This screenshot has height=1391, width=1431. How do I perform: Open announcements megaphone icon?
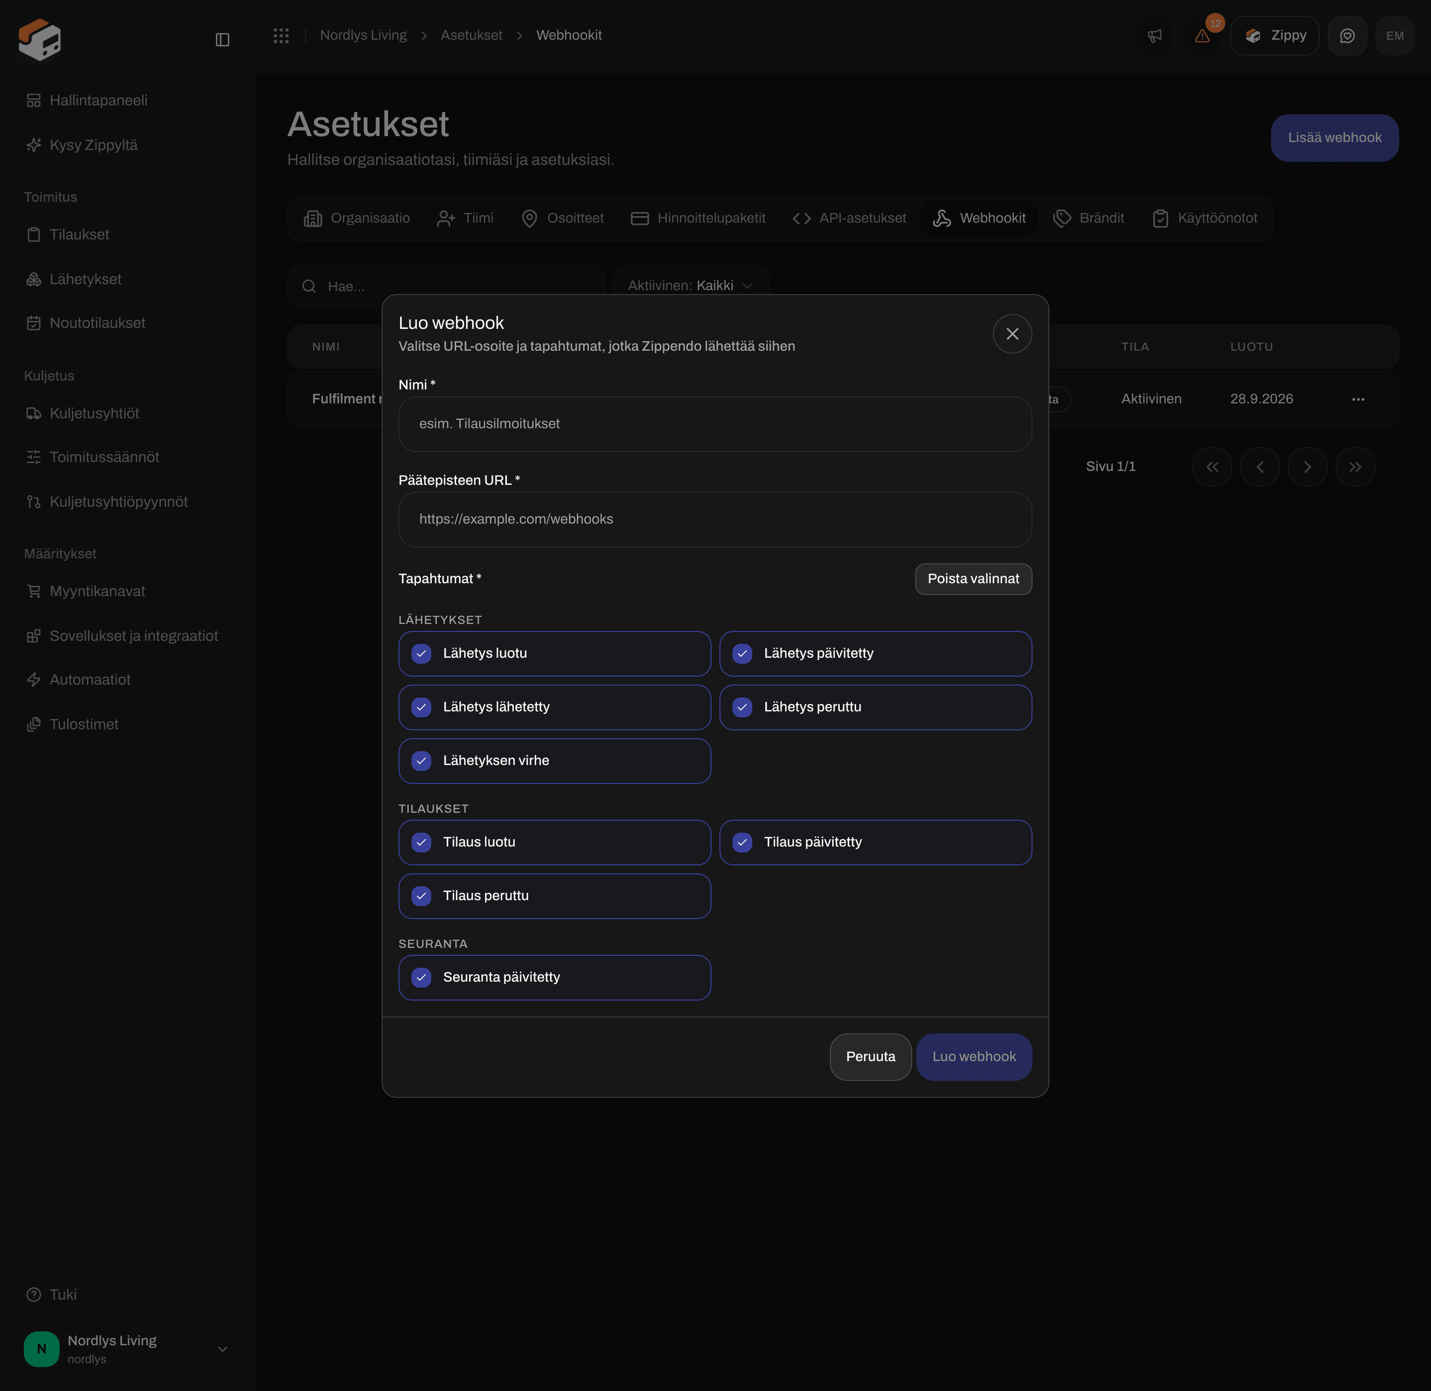(x=1155, y=36)
